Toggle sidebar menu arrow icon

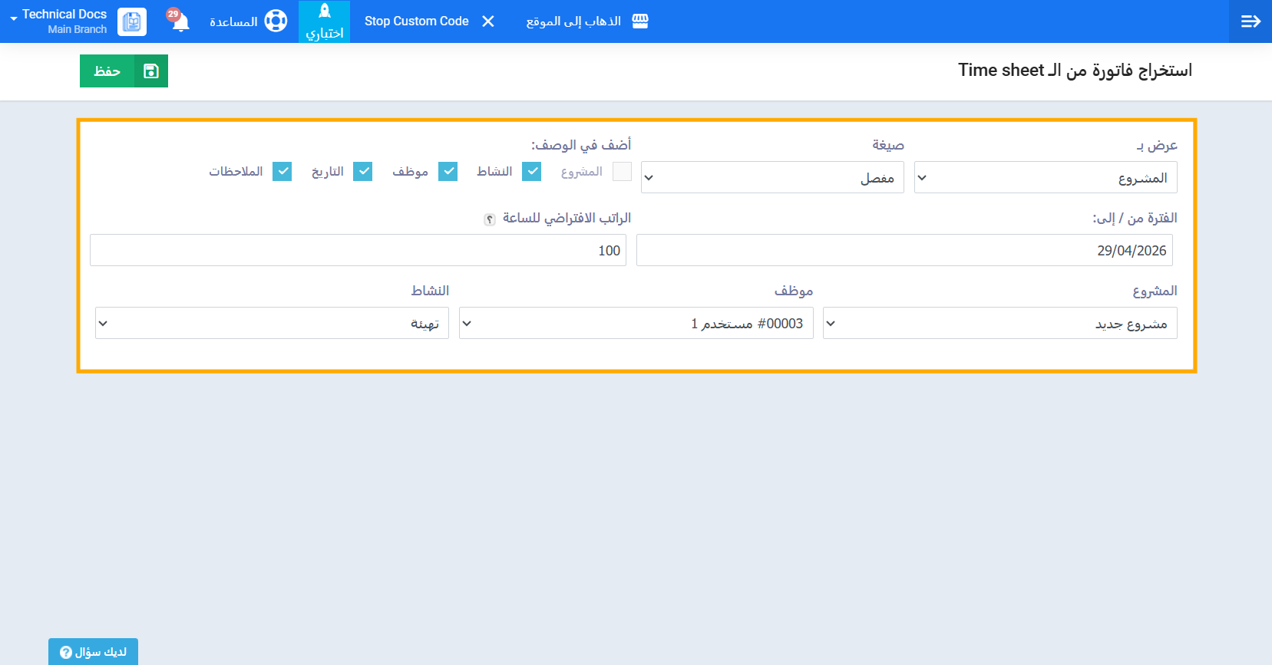[x=1251, y=21]
